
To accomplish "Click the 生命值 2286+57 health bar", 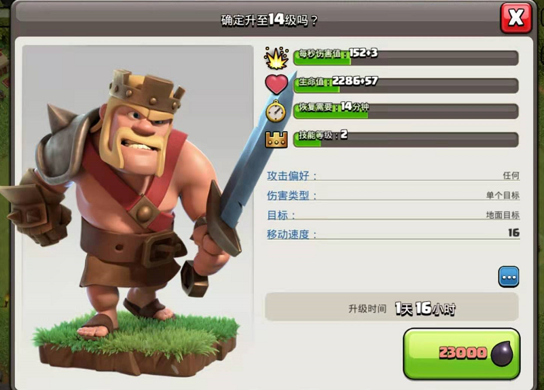I will tap(406, 85).
